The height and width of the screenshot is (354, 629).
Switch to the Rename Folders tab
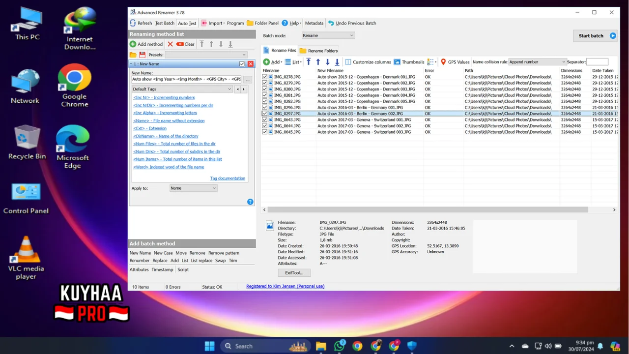click(318, 51)
